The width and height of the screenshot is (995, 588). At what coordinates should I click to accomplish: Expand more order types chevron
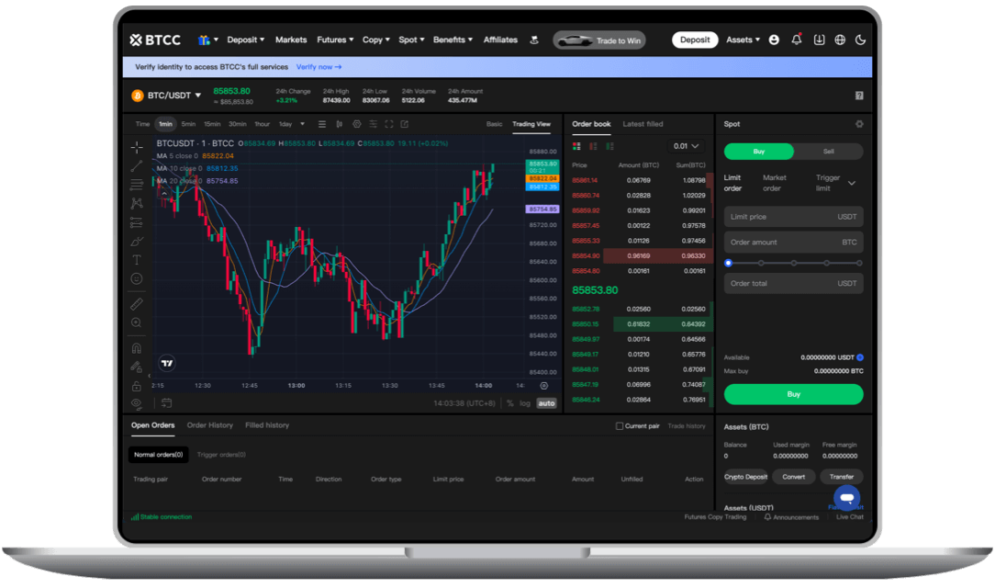852,184
